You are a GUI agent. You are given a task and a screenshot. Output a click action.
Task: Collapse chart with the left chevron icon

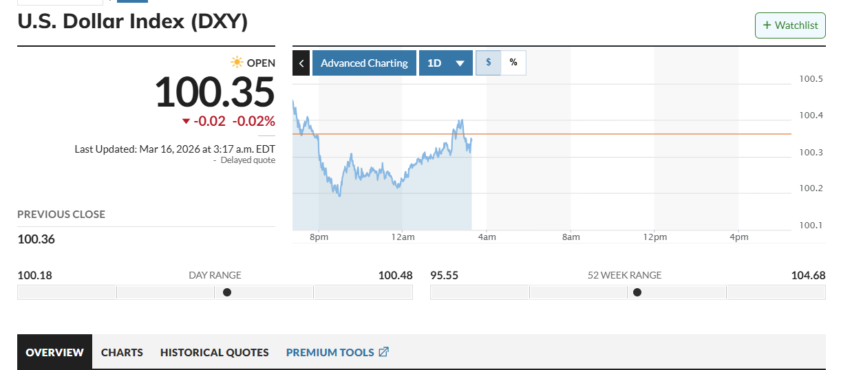click(301, 63)
